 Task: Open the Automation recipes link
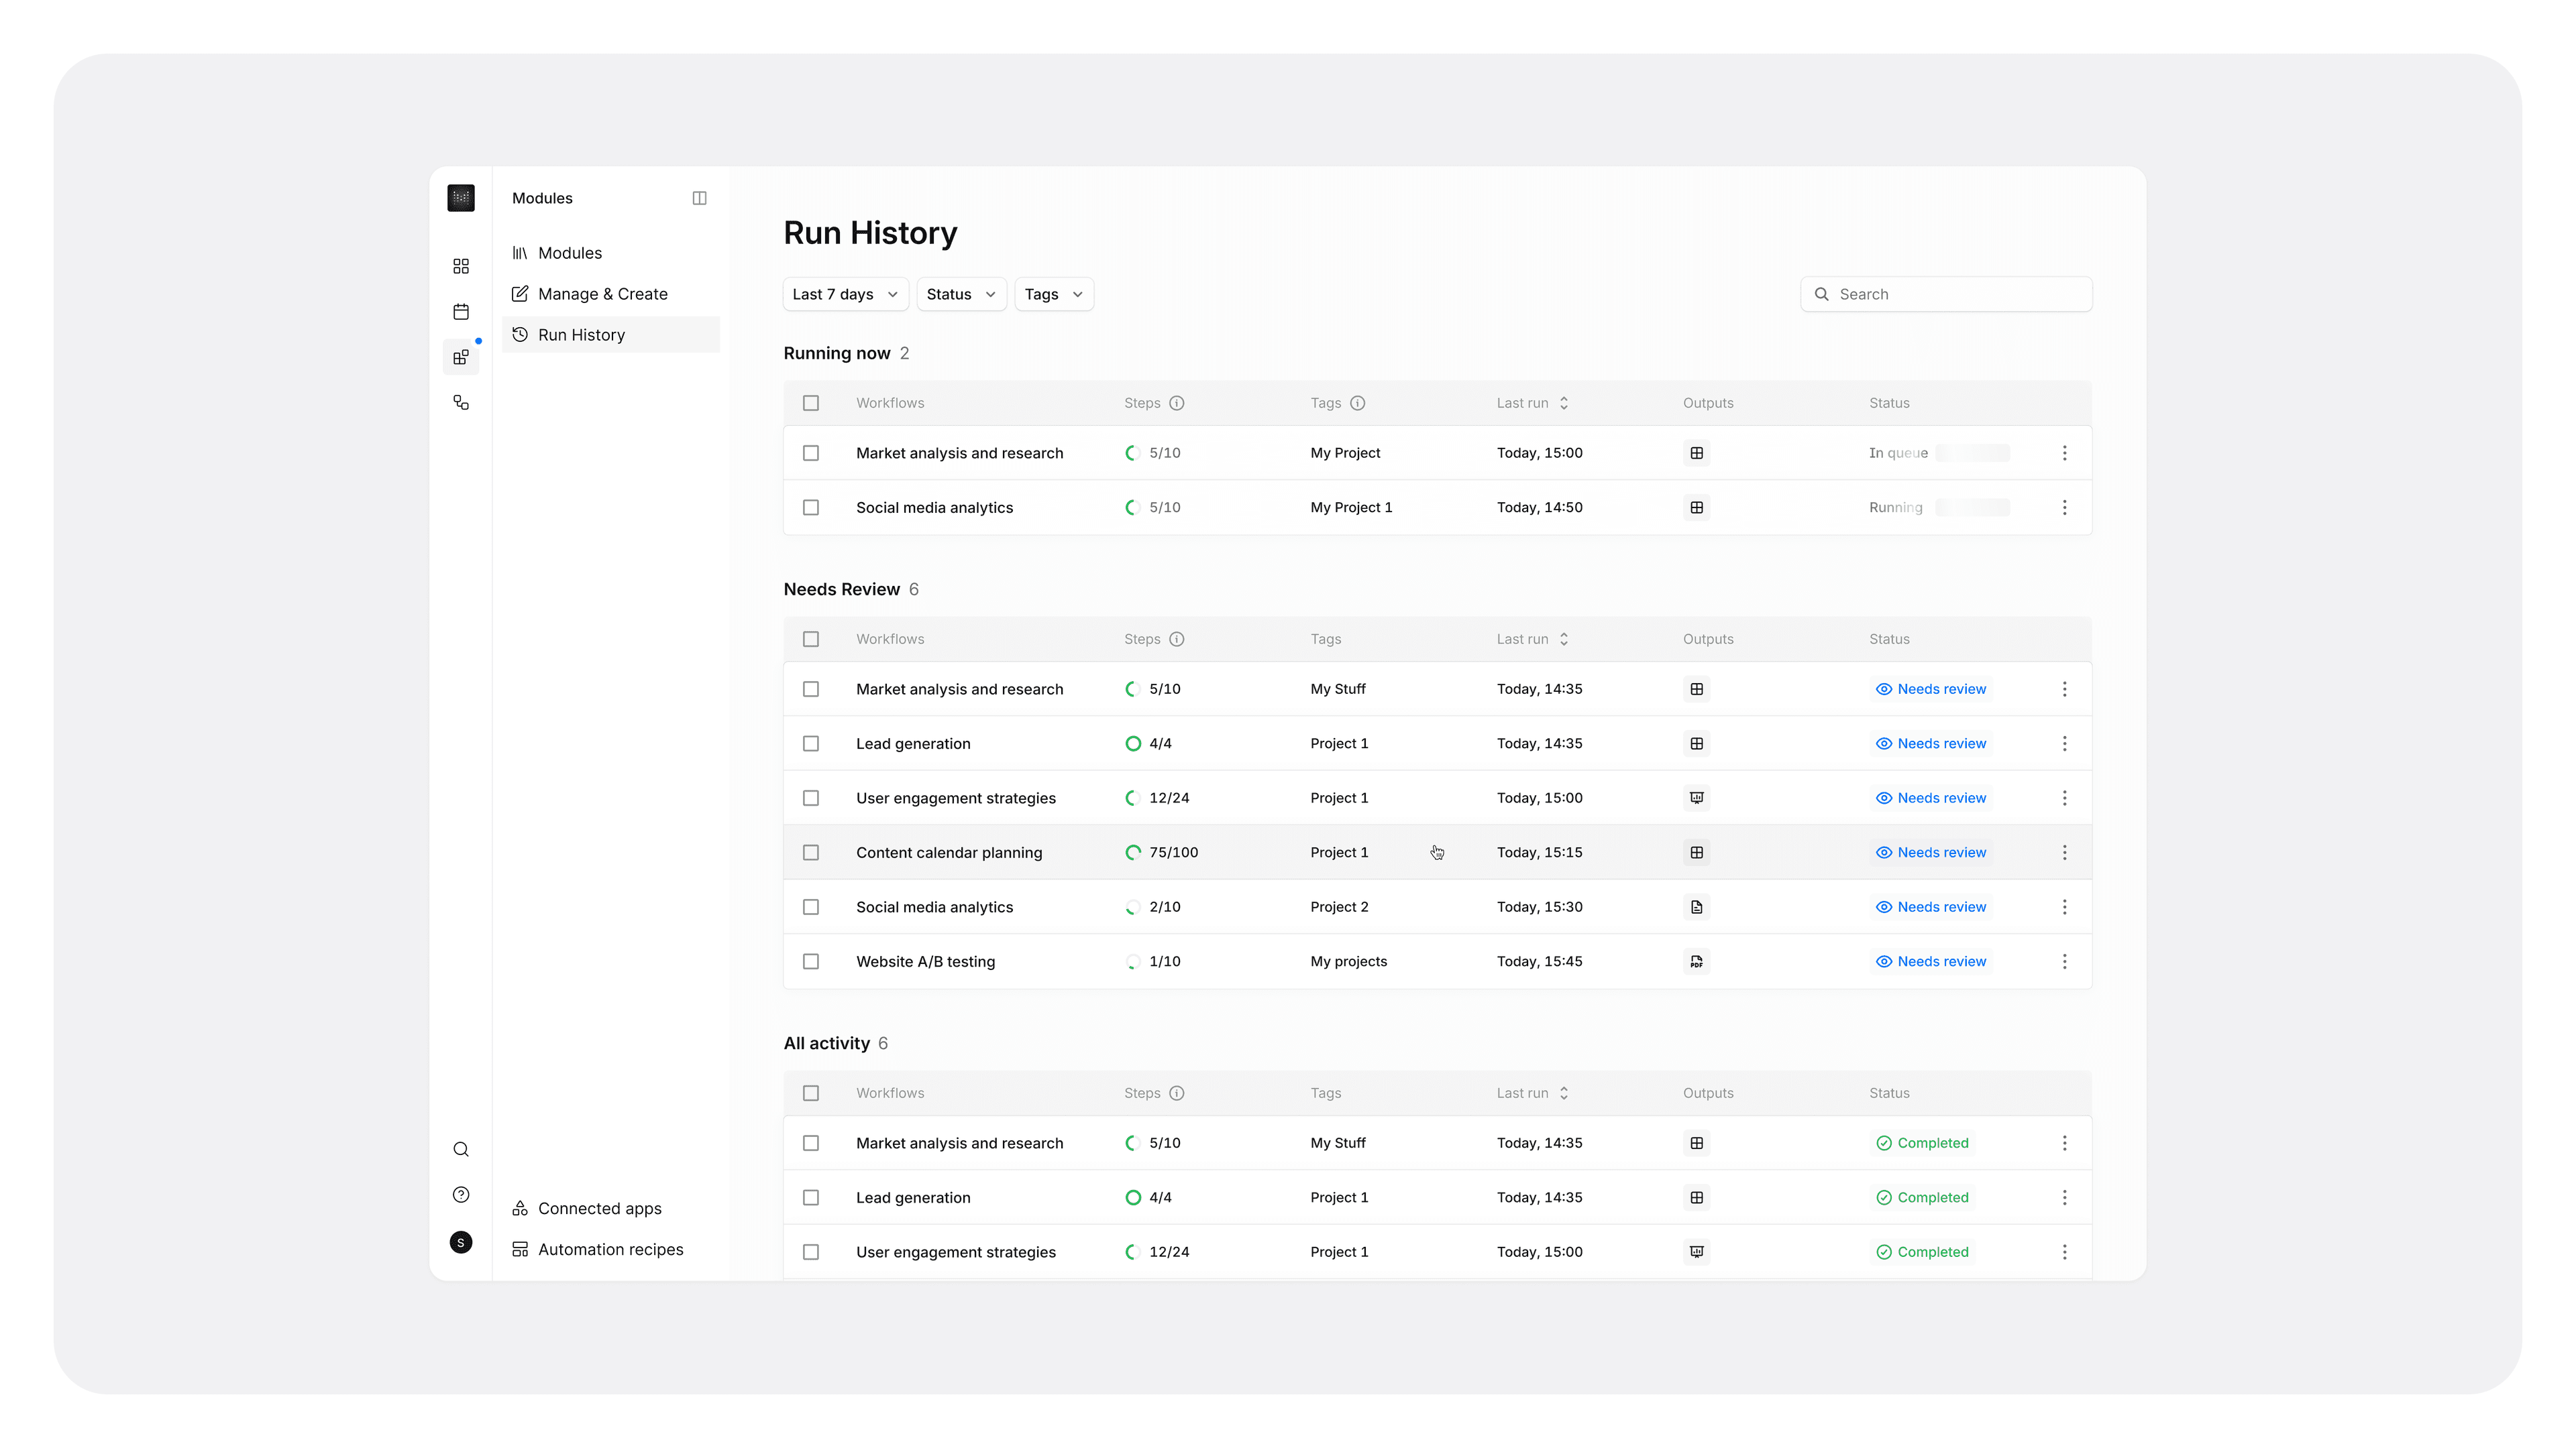click(x=610, y=1249)
